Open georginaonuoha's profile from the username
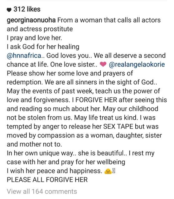The height and width of the screenshot is (199, 174). [31, 21]
